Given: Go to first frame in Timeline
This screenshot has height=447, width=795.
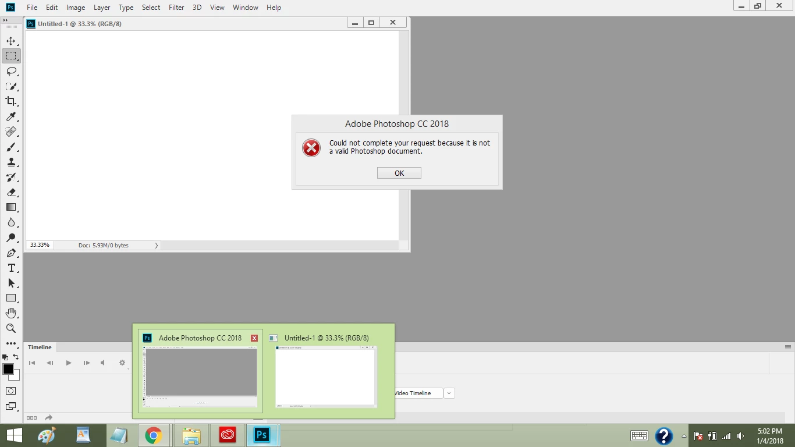Looking at the screenshot, I should (32, 363).
